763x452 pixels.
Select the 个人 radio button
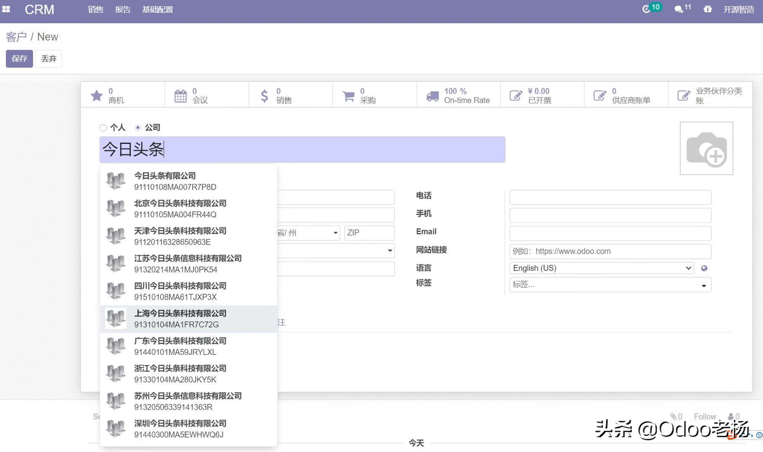tap(103, 128)
